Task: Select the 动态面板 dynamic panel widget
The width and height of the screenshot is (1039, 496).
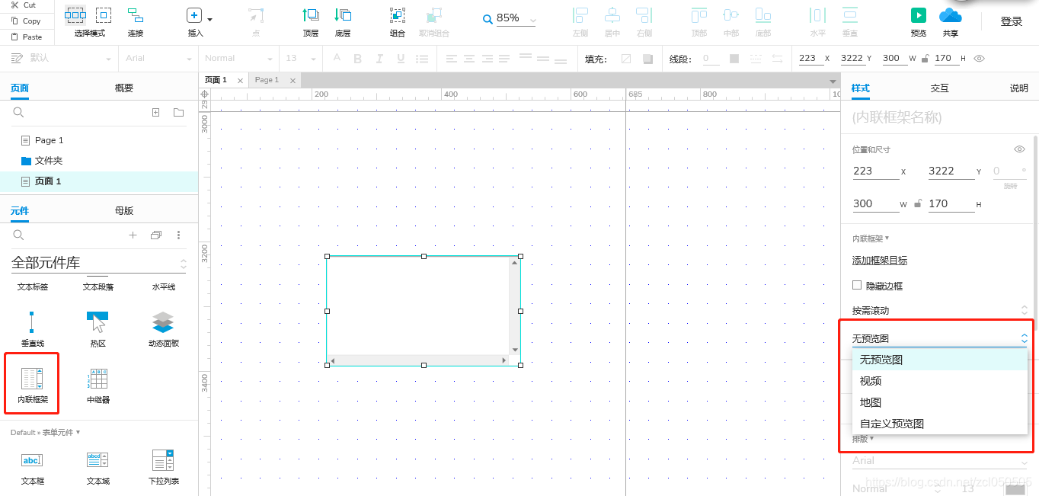Action: pyautogui.click(x=163, y=329)
